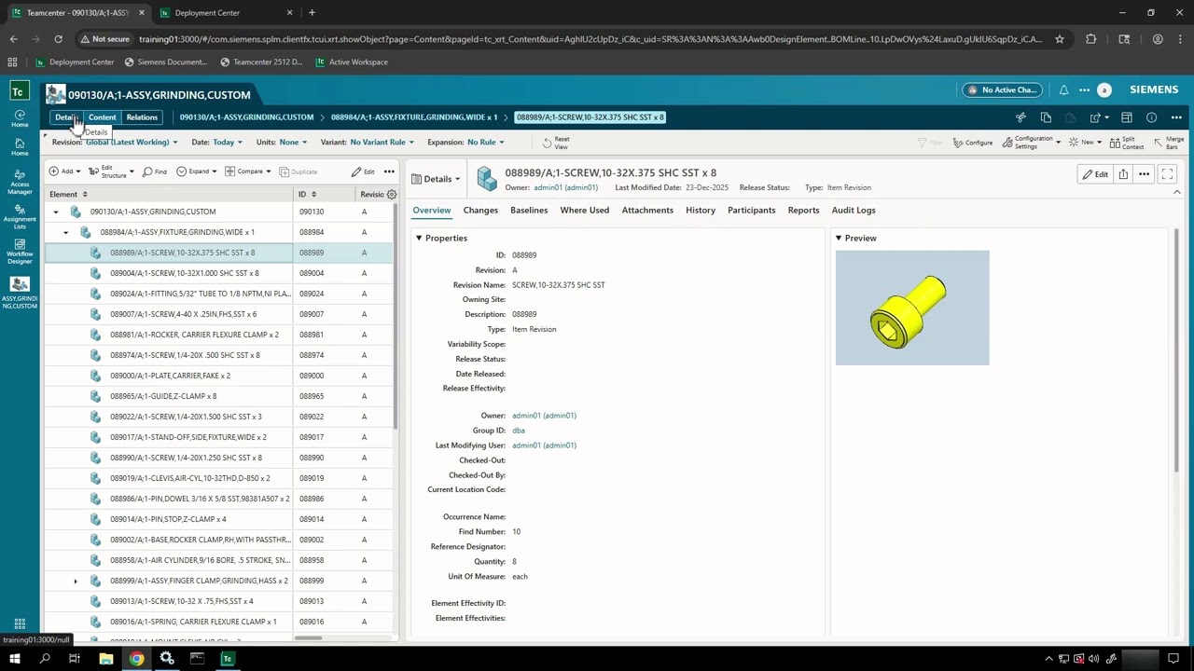Collapse the Properties section
This screenshot has width=1194, height=671.
[x=420, y=239]
